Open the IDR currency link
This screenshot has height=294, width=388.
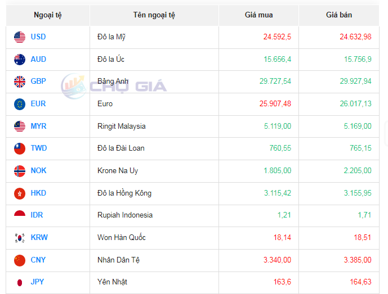(37, 215)
